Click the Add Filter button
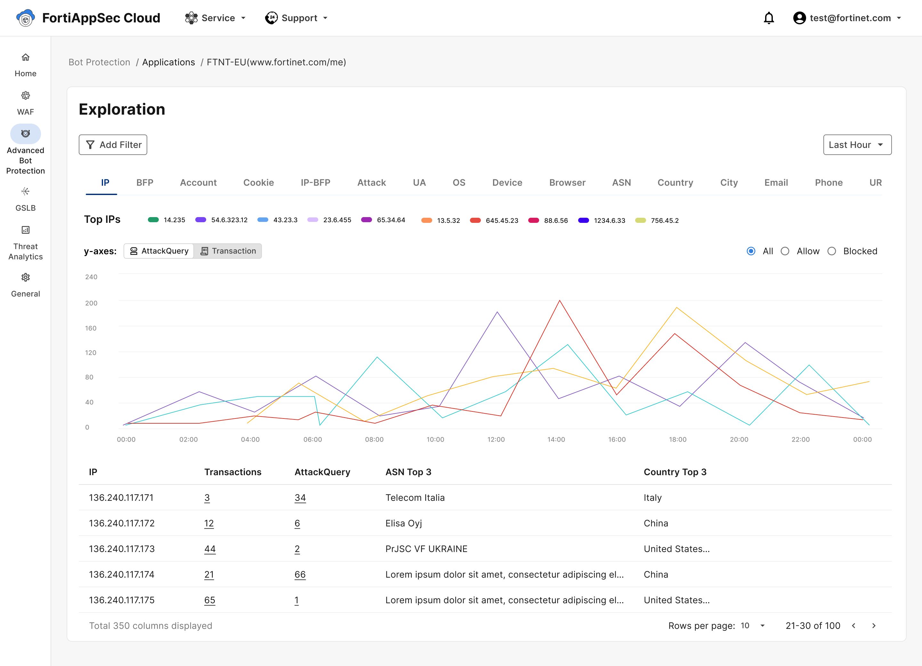This screenshot has height=666, width=922. click(113, 145)
